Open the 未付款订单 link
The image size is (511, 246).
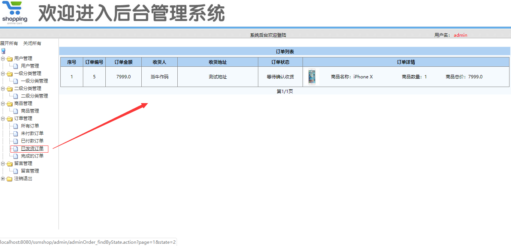click(x=32, y=133)
